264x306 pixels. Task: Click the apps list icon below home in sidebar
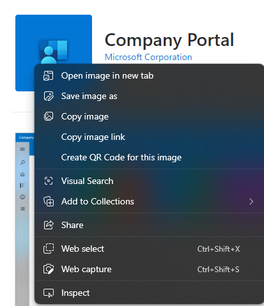point(22,185)
